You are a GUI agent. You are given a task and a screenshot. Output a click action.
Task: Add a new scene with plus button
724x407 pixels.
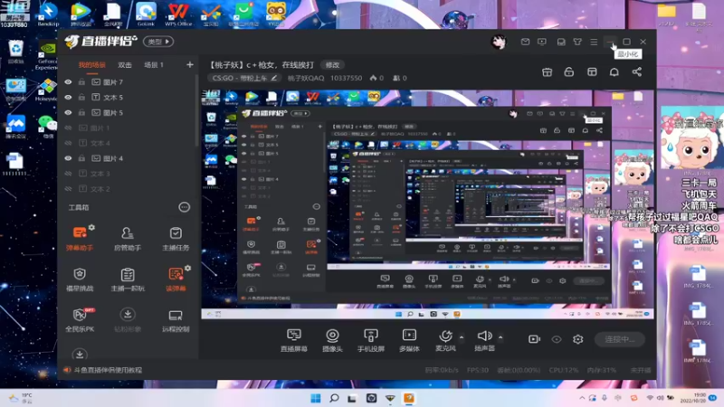[x=190, y=64]
